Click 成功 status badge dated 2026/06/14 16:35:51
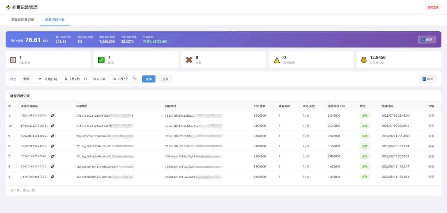Viewport: 447px width, 213px height. point(365,177)
